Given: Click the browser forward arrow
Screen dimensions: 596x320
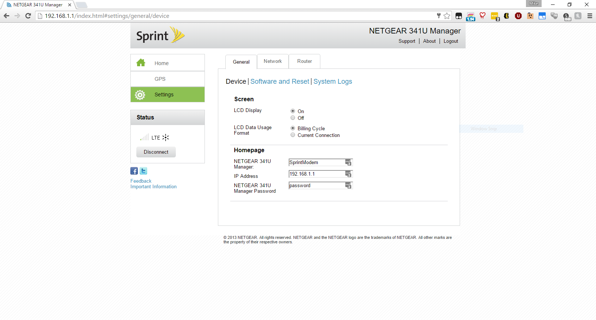Looking at the screenshot, I should pos(17,16).
